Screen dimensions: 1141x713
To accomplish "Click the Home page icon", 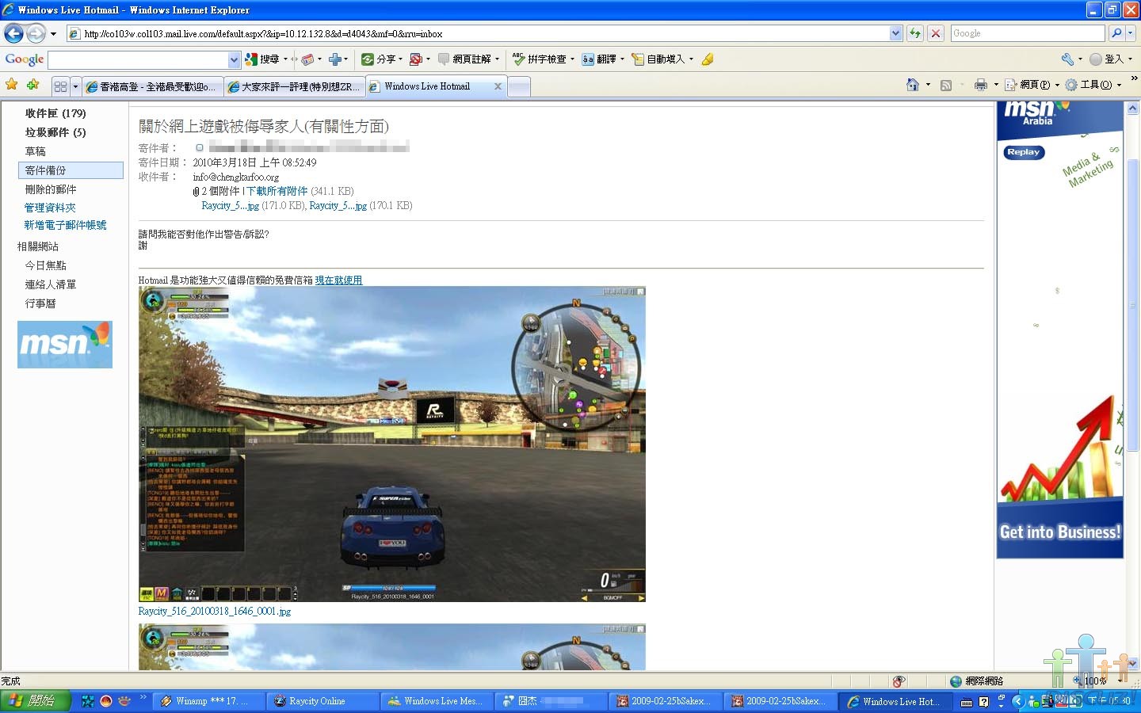I will click(x=913, y=85).
